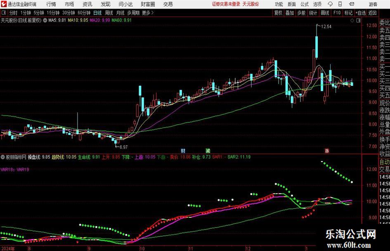
Task: Open the 问小达 menu
Action: pyautogui.click(x=125, y=4)
